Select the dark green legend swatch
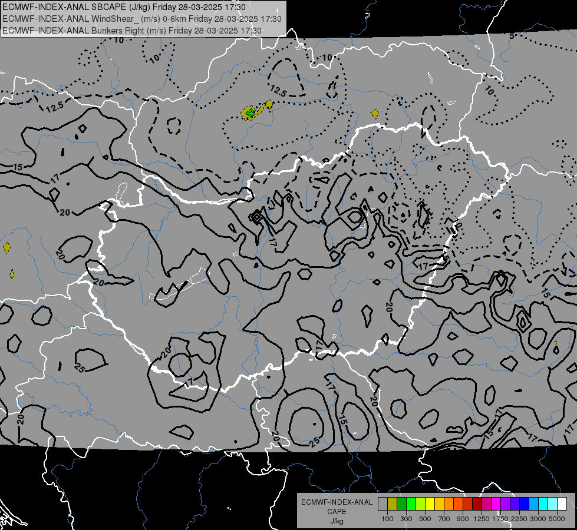Viewport: 577px width, 530px height. 401,504
